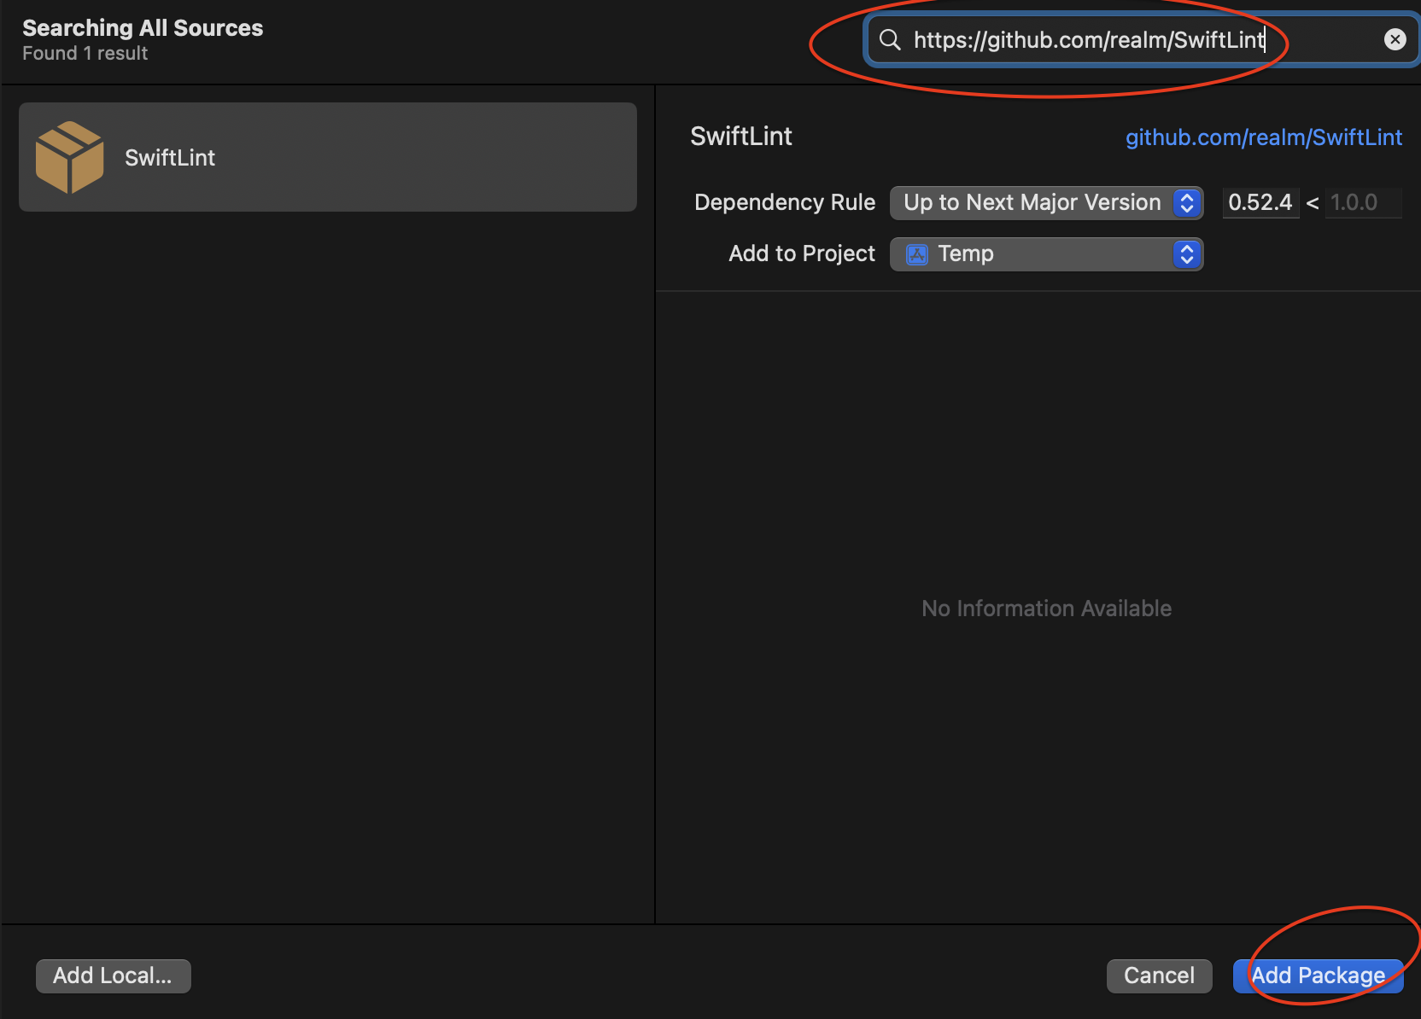Click the Searching All Sources heading

143,28
